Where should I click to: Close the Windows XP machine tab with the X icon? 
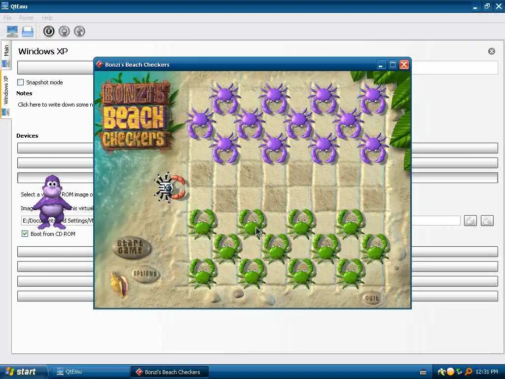[492, 51]
